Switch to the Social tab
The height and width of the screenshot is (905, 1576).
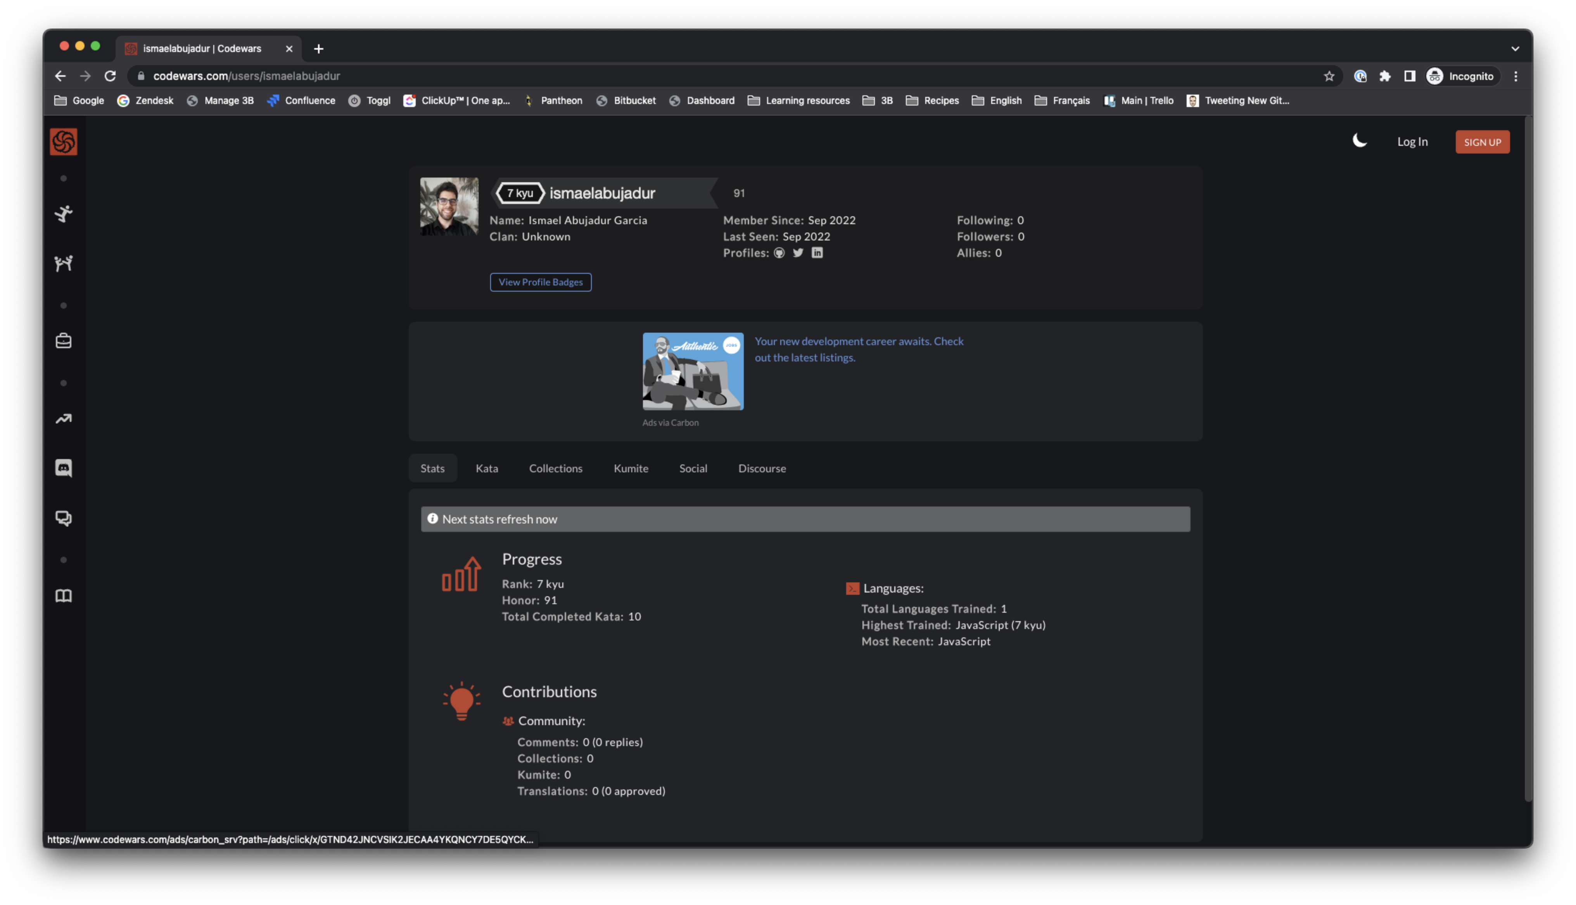[x=693, y=469]
